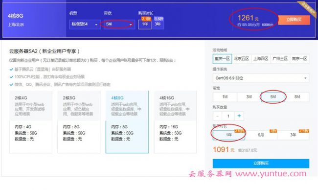Choose the 重庆一区 region
The image size is (318, 190).
[x=222, y=59]
